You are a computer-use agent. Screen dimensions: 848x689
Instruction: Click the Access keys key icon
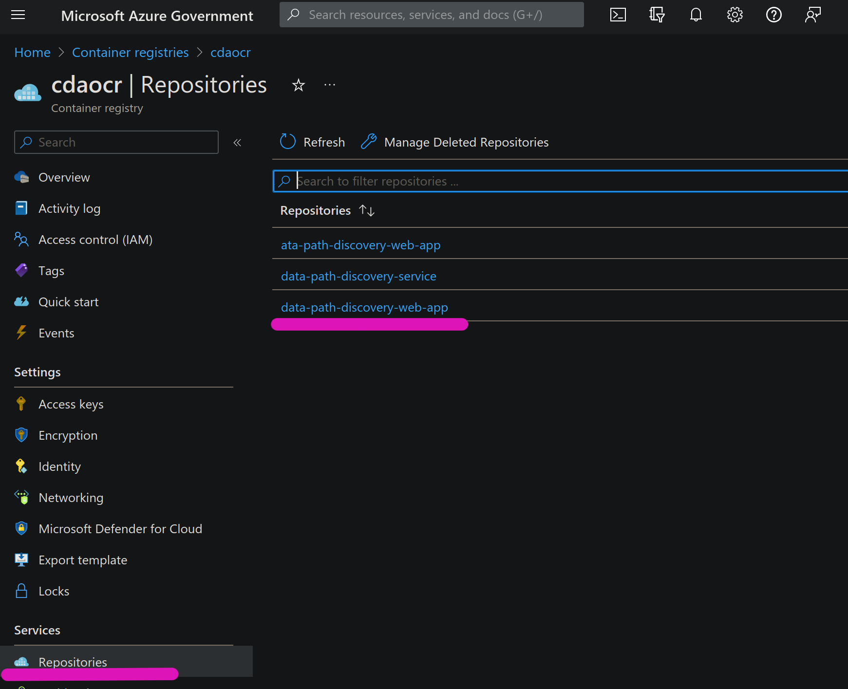point(21,404)
